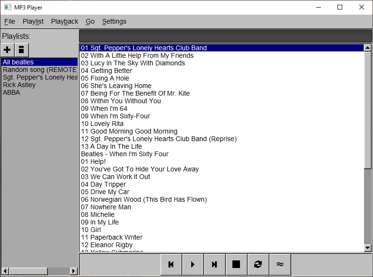Select 09 When I'm 64

pos(222,109)
